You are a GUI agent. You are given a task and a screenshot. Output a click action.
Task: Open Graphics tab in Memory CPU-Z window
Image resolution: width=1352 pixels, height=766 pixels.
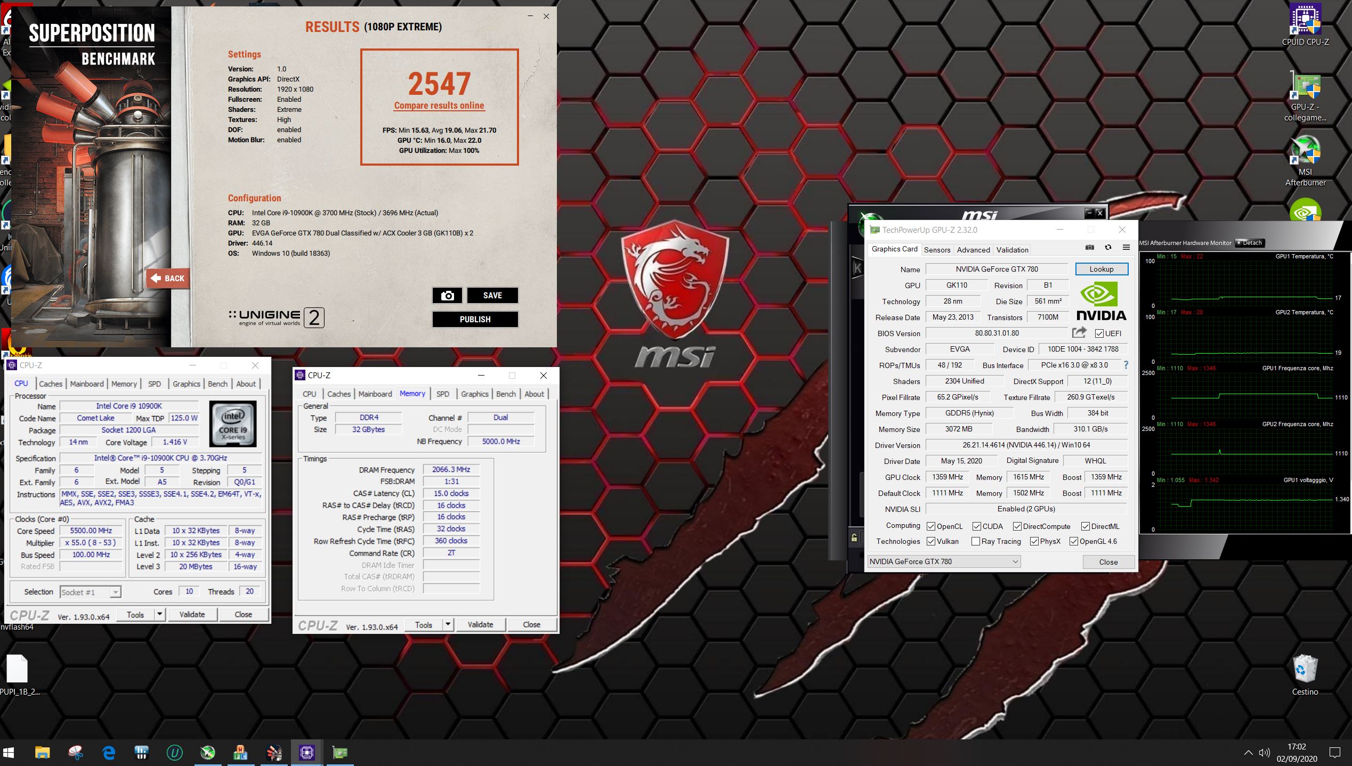(x=474, y=394)
